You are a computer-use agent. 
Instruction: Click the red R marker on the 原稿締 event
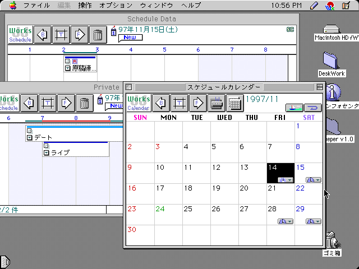click(75, 61)
